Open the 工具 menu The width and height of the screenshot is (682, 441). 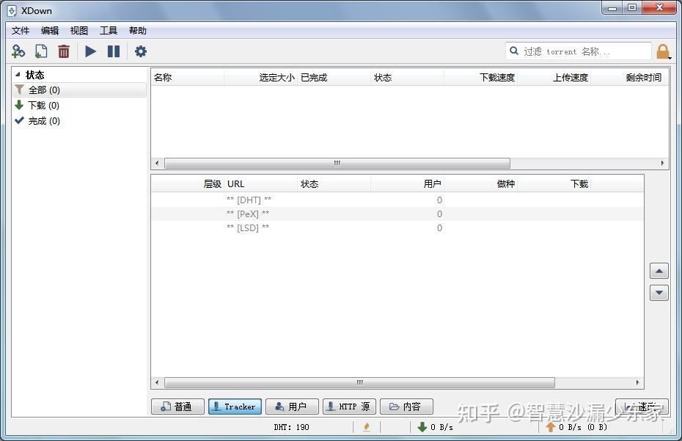pyautogui.click(x=109, y=30)
